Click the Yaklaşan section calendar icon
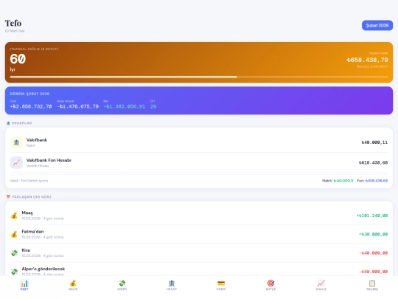This screenshot has width=398, height=299. (8, 197)
